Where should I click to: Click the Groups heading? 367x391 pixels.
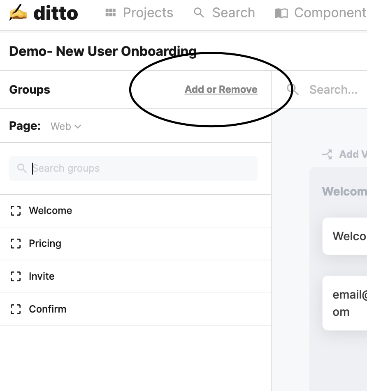[x=30, y=90]
